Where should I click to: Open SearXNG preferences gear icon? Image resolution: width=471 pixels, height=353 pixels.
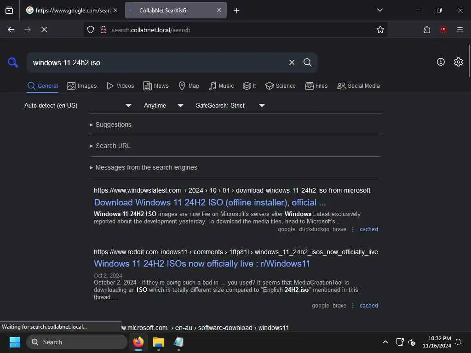[x=459, y=62]
